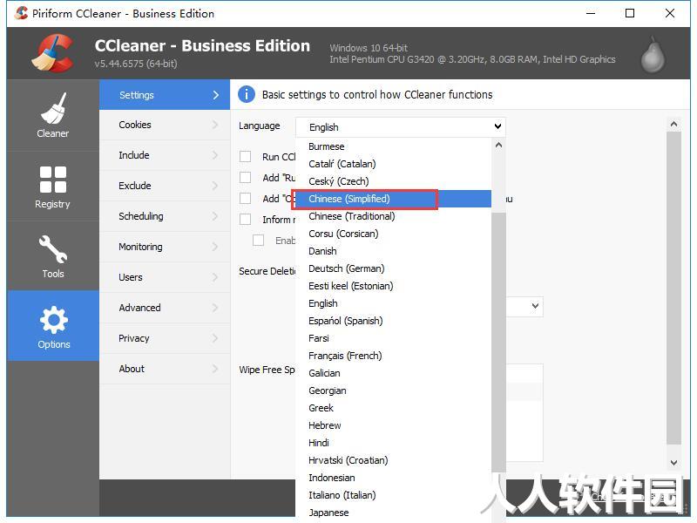Switch to the Users tab
Screen dimensions: 697x523
click(165, 277)
